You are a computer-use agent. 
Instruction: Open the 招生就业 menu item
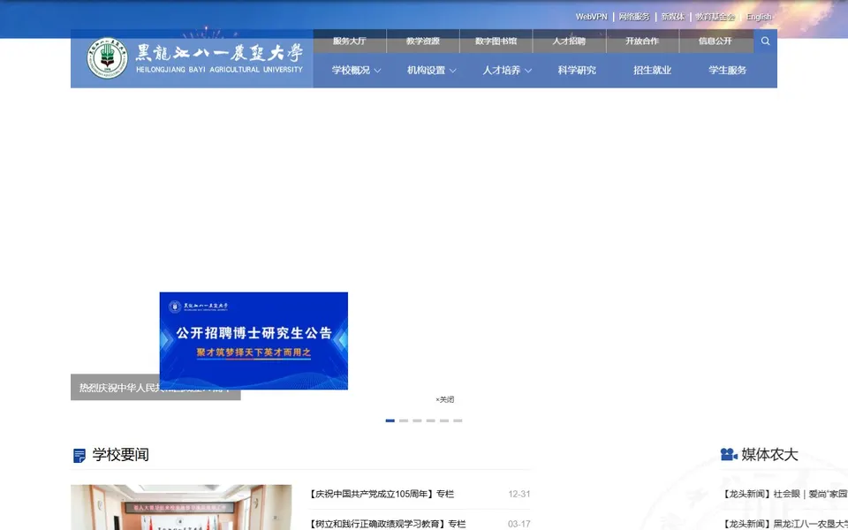coord(652,71)
